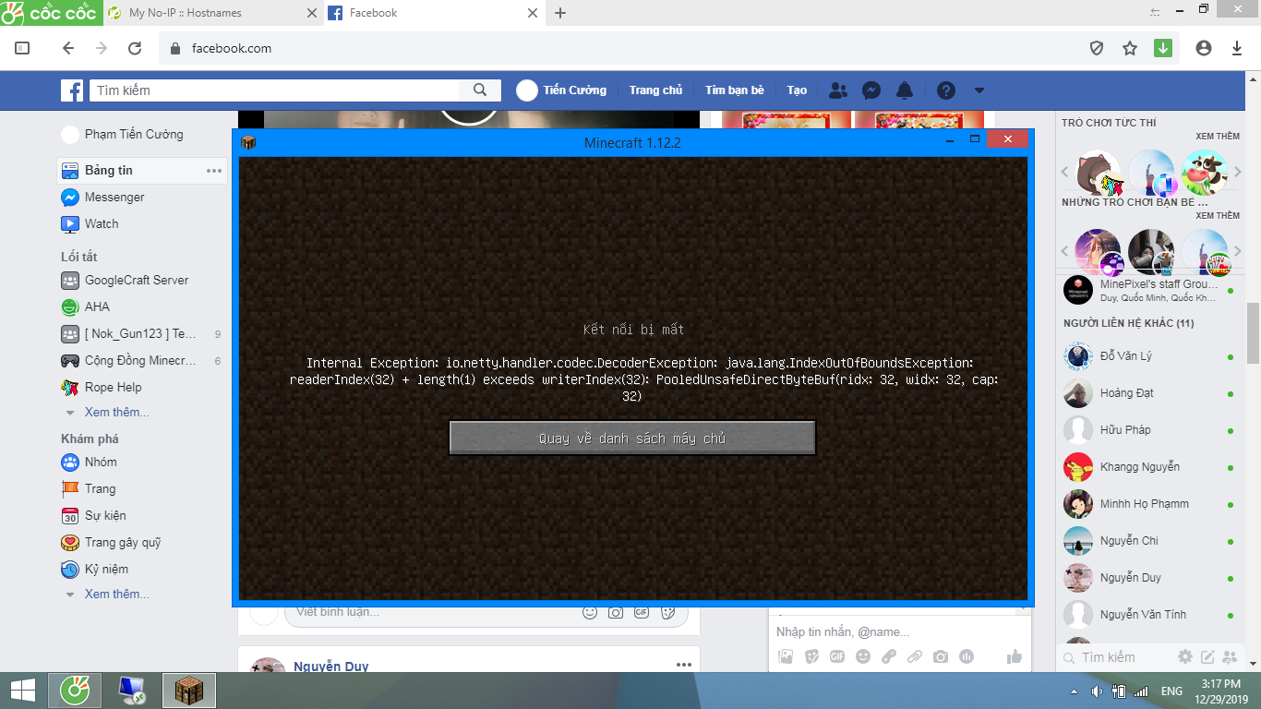Click the new message compose icon
Viewport: 1261px width, 709px height.
pos(1207,657)
